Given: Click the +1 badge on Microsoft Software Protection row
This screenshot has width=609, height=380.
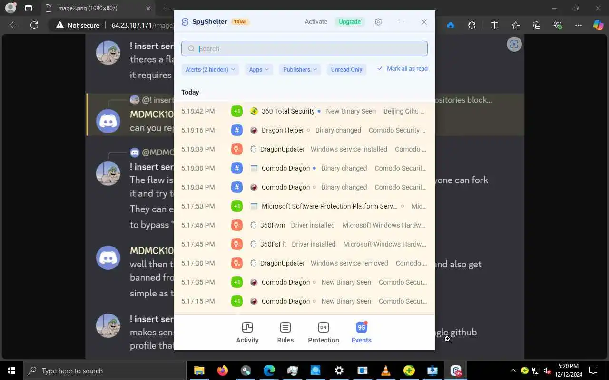Looking at the screenshot, I should (237, 206).
